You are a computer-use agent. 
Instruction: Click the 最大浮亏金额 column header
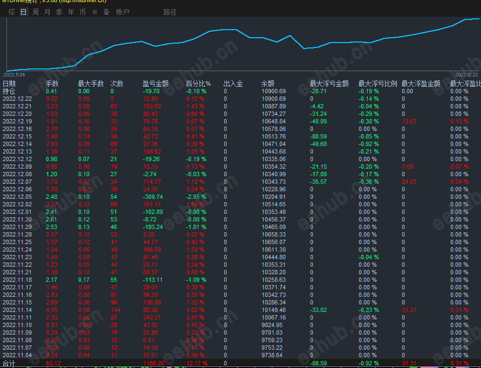329,84
